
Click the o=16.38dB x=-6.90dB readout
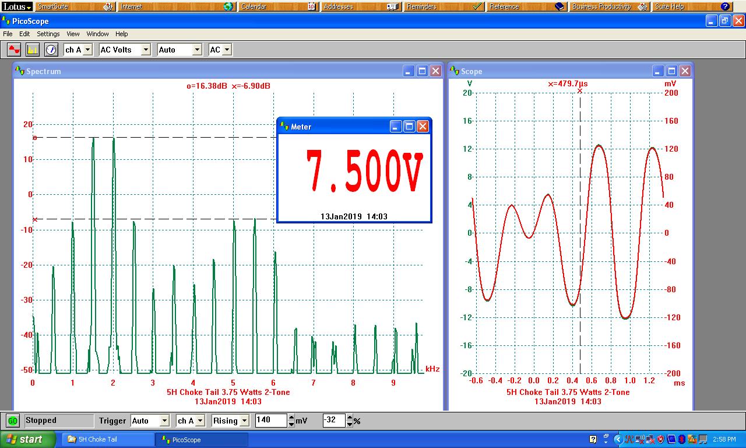click(228, 86)
